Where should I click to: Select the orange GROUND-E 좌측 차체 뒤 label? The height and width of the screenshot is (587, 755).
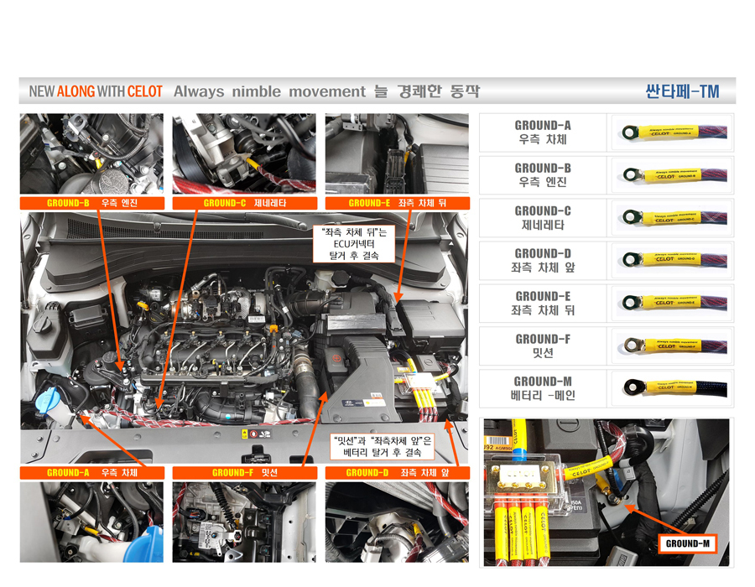pos(397,203)
